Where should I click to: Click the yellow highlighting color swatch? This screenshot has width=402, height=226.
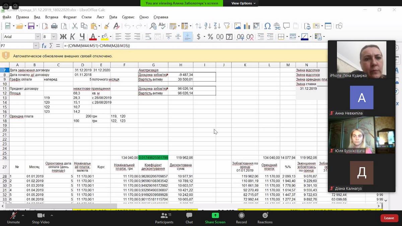pyautogui.click(x=104, y=37)
